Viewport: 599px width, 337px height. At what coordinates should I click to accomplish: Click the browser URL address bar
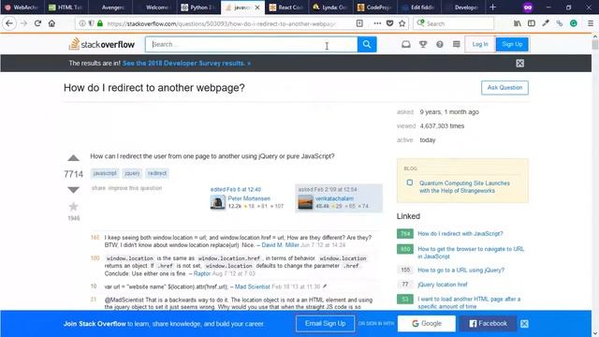click(222, 23)
